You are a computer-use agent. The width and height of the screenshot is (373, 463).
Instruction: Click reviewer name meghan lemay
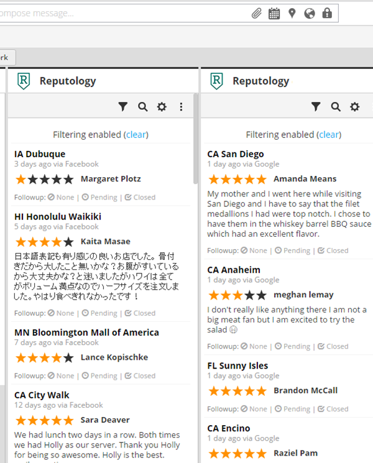point(303,295)
